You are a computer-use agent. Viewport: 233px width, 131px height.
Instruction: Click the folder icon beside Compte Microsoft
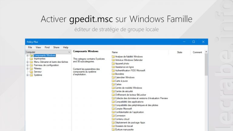[x=113, y=109]
